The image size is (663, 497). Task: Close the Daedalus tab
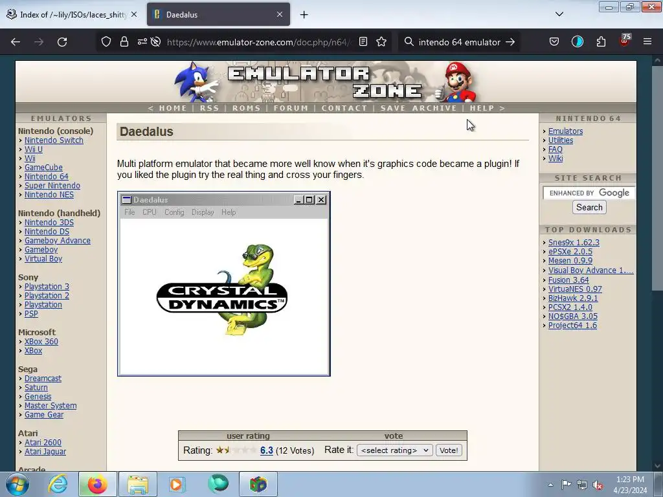coord(280,14)
